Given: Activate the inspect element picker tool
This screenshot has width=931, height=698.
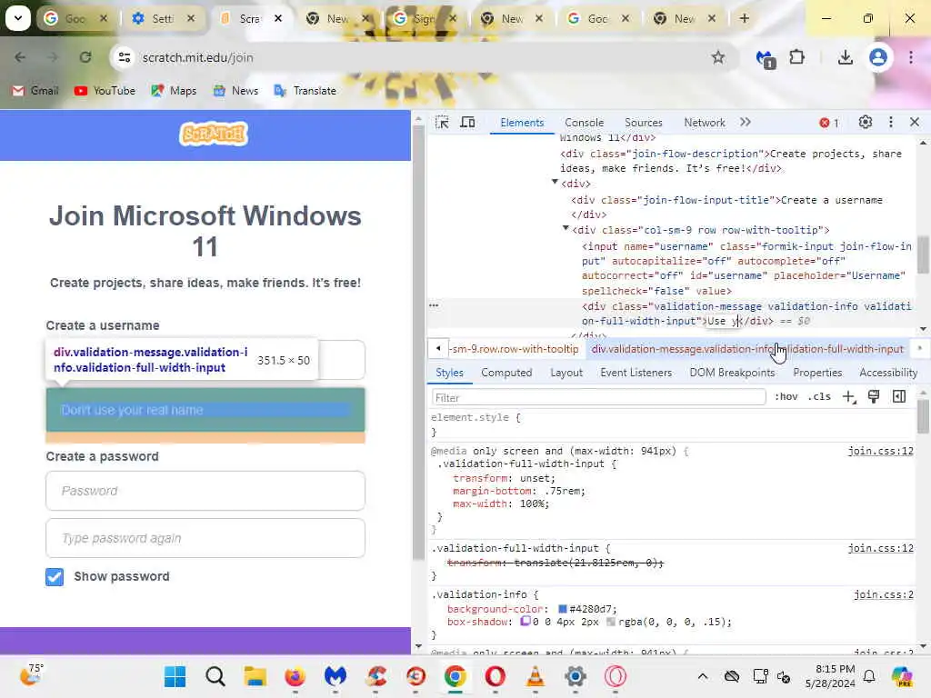Looking at the screenshot, I should click(x=442, y=123).
